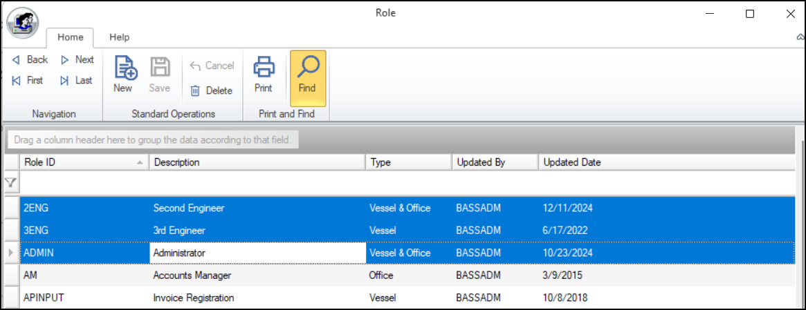Viewport: 806px width, 310px height.
Task: Select the ADMIN role ID cell
Action: [x=84, y=253]
